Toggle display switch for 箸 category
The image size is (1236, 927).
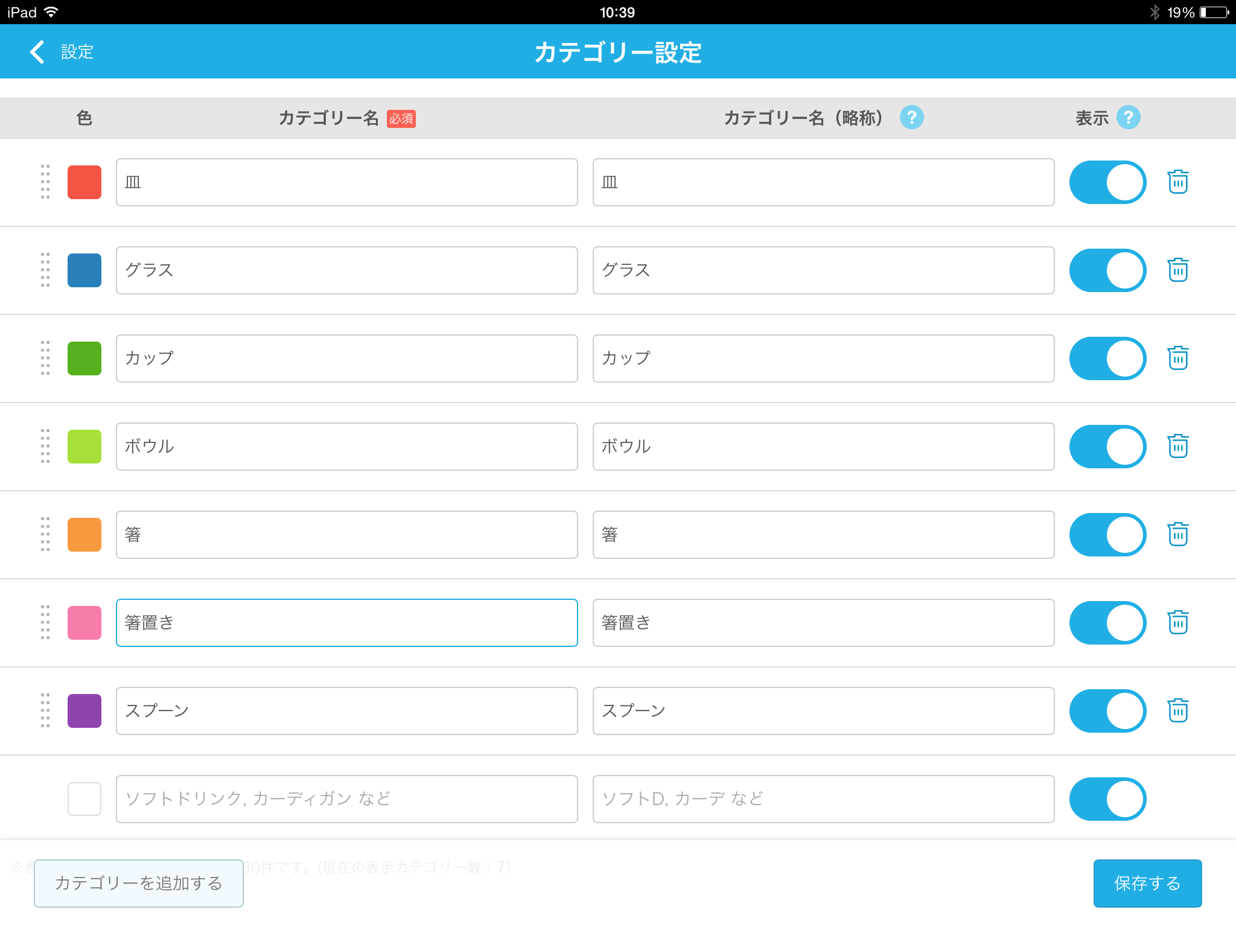click(x=1107, y=534)
